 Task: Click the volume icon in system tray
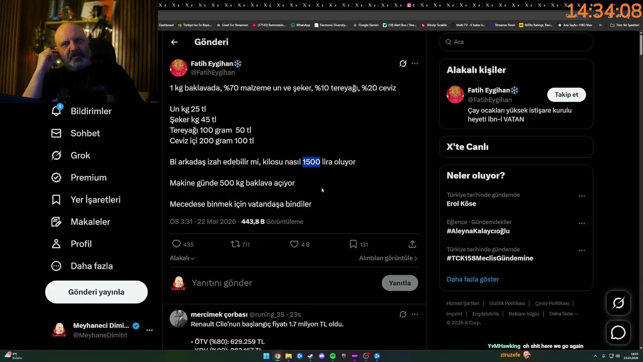coord(618,356)
